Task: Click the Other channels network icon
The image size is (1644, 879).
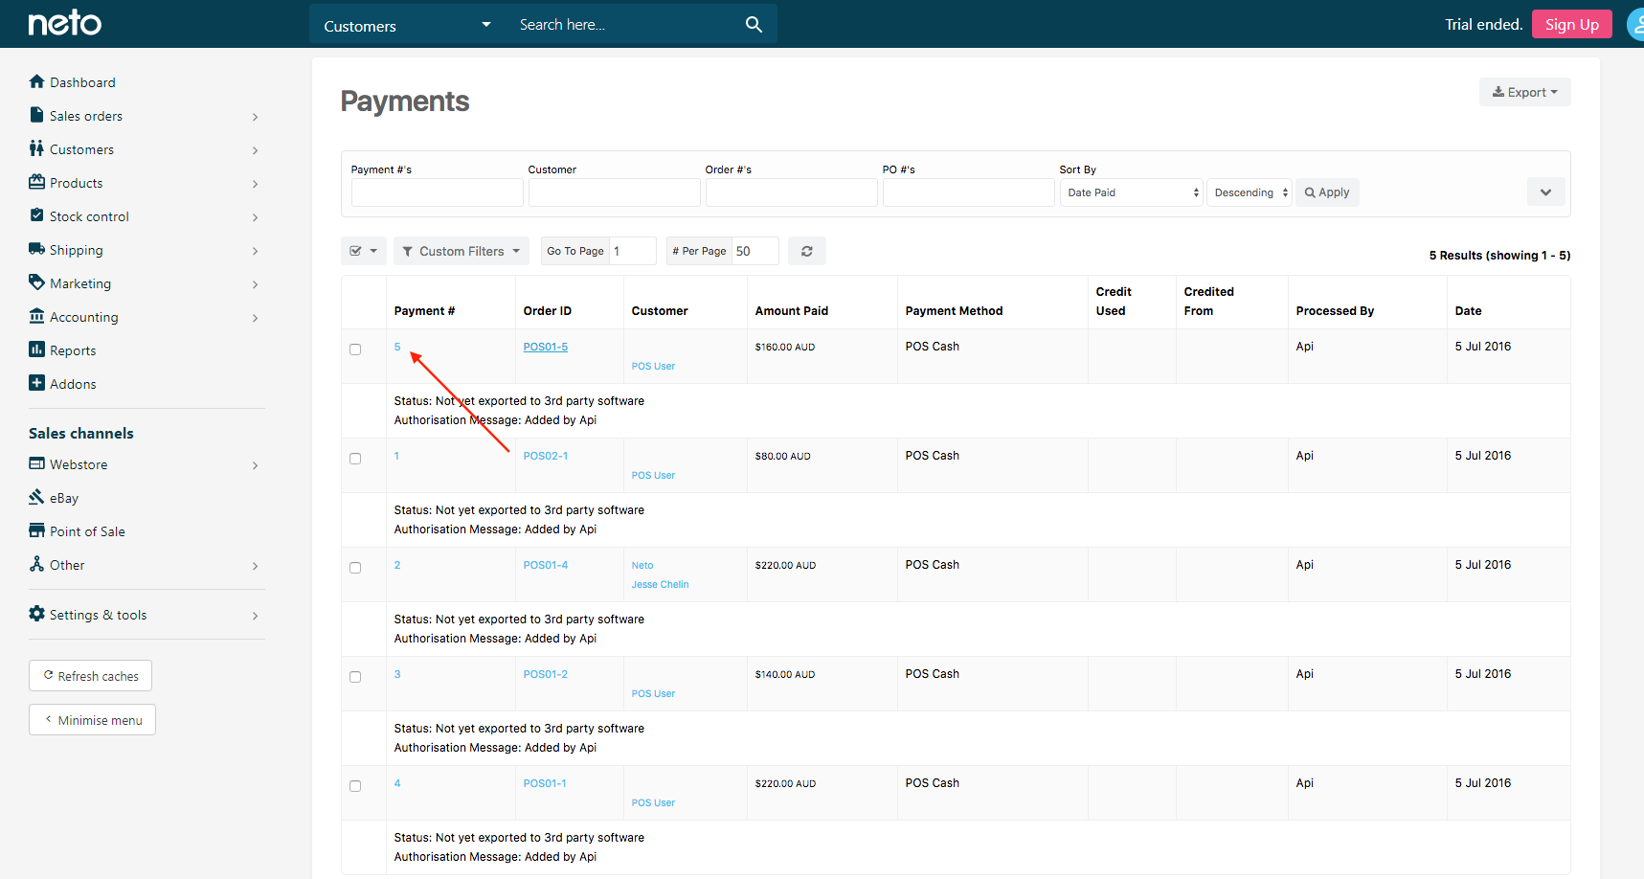Action: pyautogui.click(x=36, y=564)
